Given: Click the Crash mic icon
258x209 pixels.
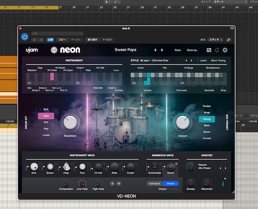Looking at the screenshot, I should click(x=131, y=166).
